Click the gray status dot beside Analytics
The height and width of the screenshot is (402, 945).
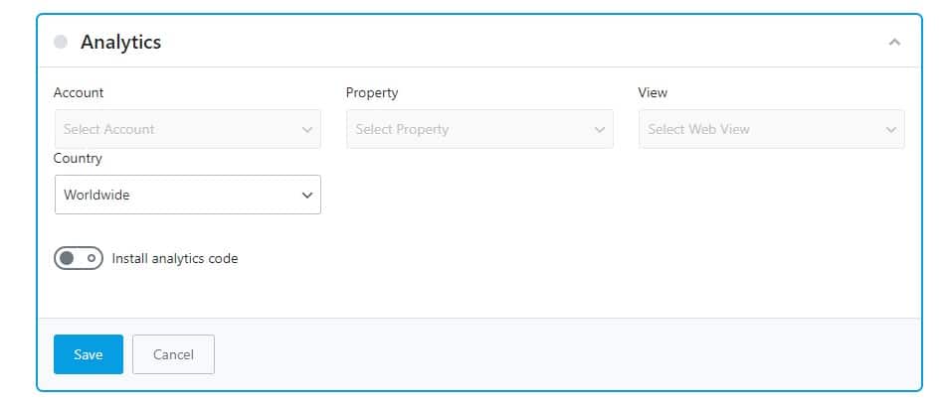point(61,42)
